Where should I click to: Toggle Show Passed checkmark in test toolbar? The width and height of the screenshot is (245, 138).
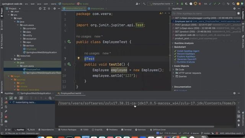point(11,98)
